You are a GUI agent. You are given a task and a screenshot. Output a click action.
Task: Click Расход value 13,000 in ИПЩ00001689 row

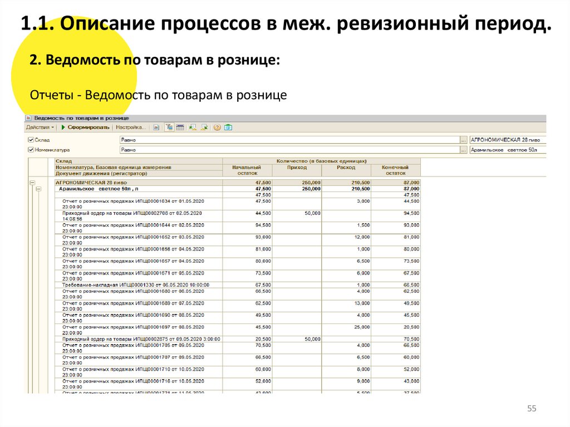pos(362,303)
